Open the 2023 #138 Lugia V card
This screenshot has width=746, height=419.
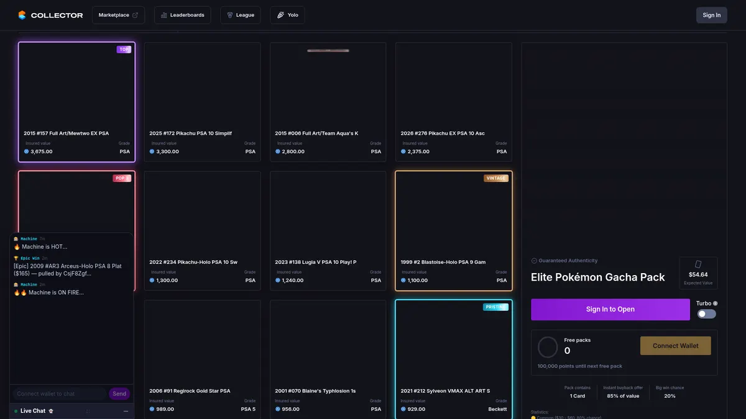[x=328, y=231]
